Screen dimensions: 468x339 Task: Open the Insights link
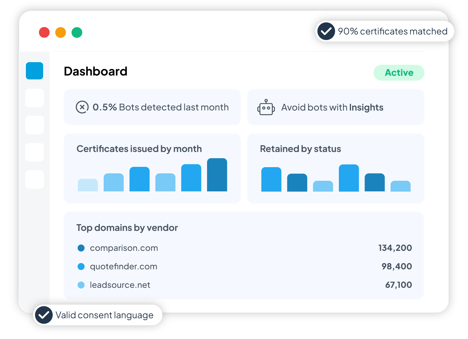[366, 107]
